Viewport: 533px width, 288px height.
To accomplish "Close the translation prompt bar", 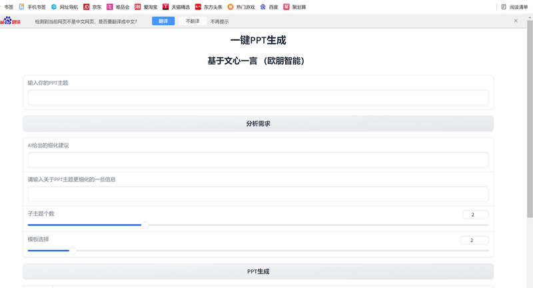I will click(x=516, y=21).
